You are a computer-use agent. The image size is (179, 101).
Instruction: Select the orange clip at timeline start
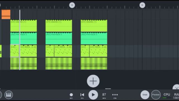[x=6, y=14]
